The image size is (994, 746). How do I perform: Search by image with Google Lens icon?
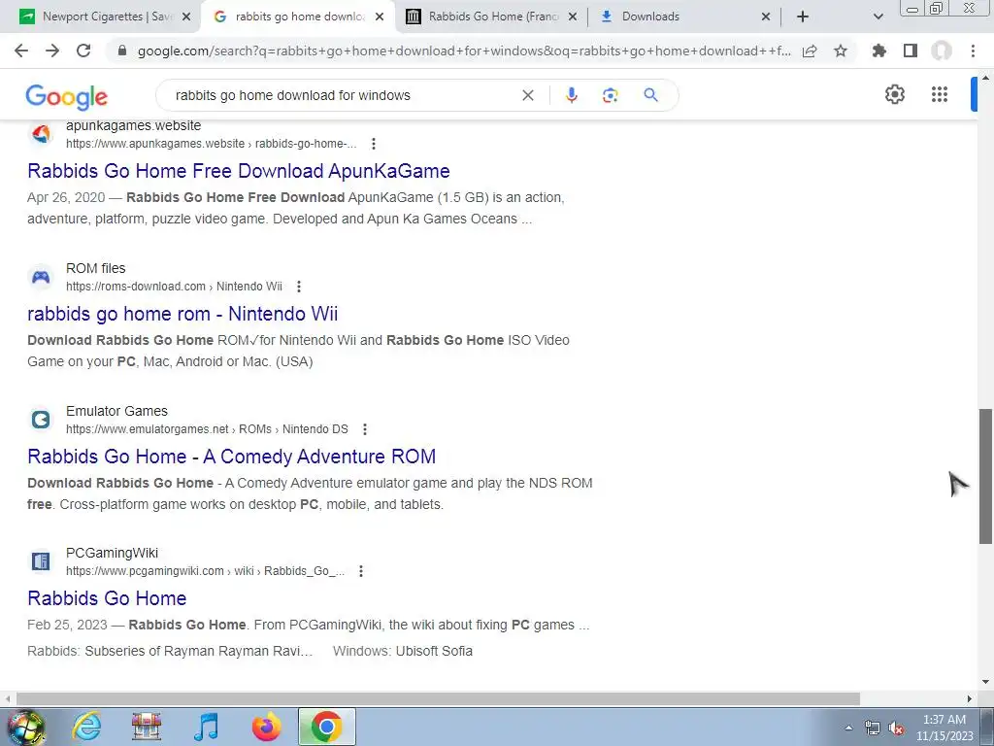[610, 95]
